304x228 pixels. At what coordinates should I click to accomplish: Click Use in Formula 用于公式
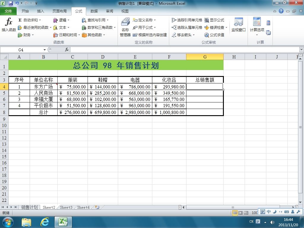tap(144, 28)
